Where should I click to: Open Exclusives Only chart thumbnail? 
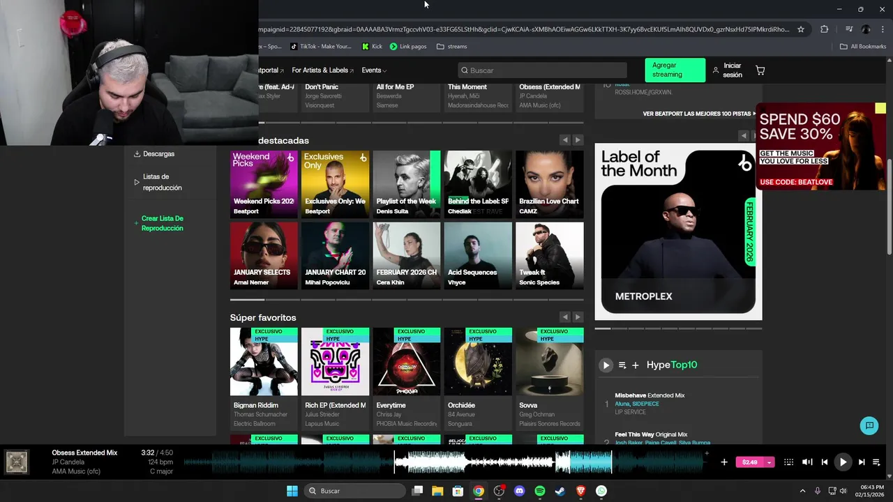click(x=335, y=183)
